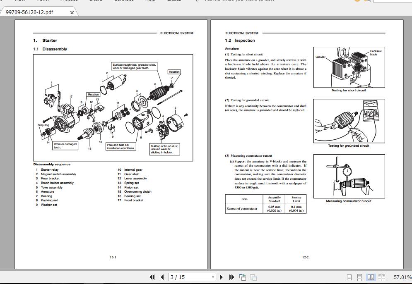Image resolution: width=412 pixels, height=284 pixels.
Task: Go back one page with previous page arrow
Action: (x=162, y=277)
